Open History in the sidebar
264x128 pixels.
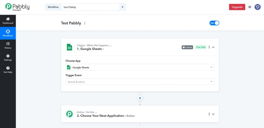(8, 45)
